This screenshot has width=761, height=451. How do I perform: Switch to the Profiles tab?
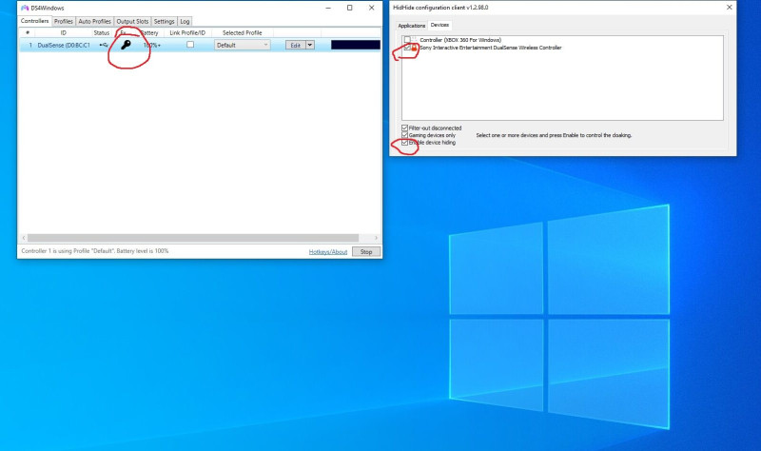click(x=63, y=21)
